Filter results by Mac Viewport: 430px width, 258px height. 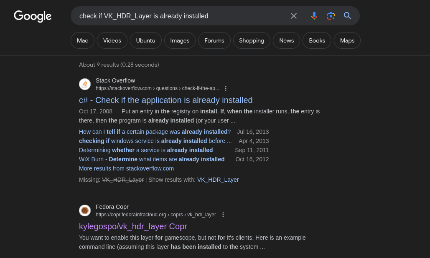tap(83, 40)
